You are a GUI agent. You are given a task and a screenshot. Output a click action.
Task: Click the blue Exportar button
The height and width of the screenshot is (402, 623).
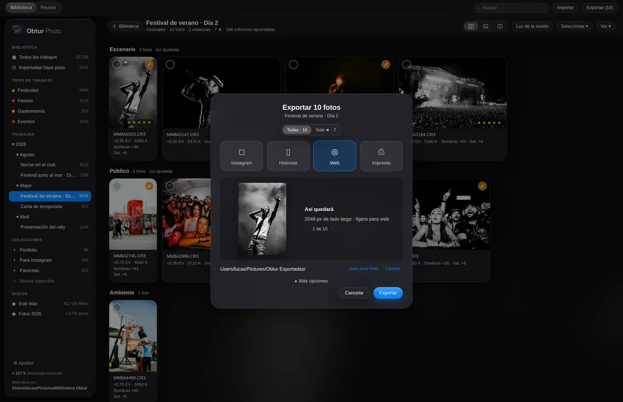[388, 293]
